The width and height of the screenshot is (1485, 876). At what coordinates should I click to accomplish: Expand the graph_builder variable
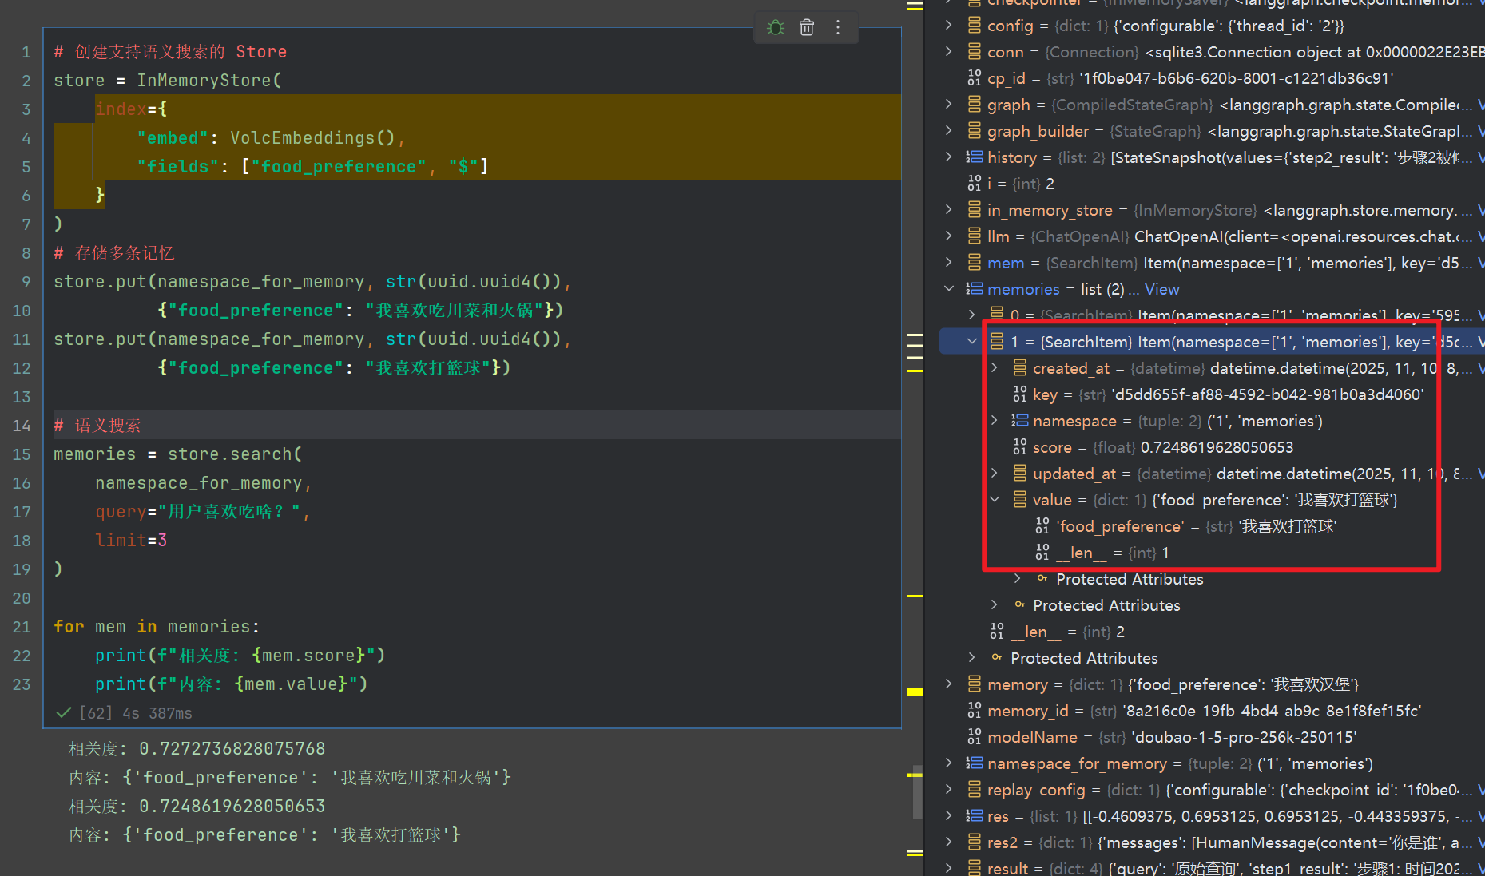click(x=948, y=131)
